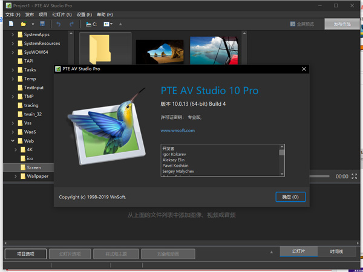Screen dimensions: 363x272
Task: Expand the Tasks folder
Action: pyautogui.click(x=13, y=70)
